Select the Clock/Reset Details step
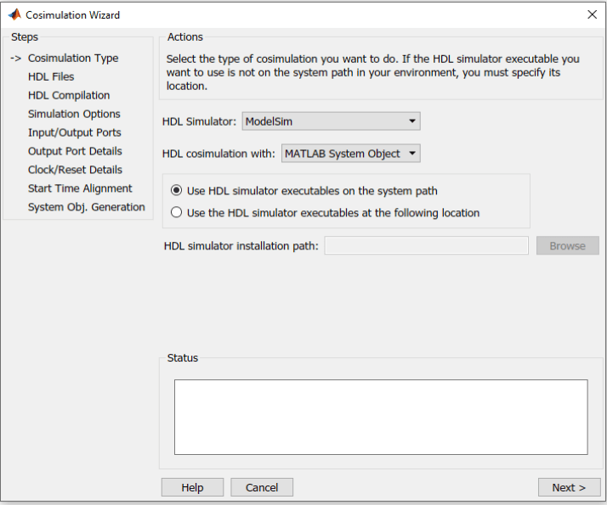 (75, 170)
